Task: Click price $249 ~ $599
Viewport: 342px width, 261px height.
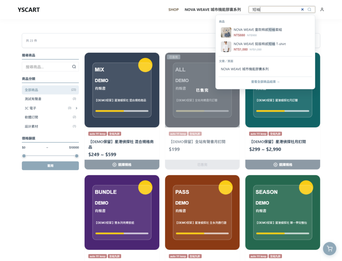Action: (102, 155)
